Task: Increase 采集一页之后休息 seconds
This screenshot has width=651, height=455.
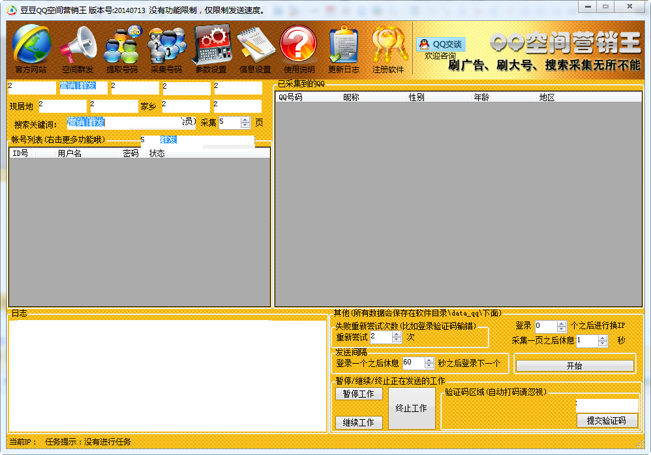Action: point(603,338)
